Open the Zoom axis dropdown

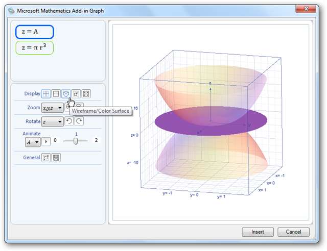point(53,107)
